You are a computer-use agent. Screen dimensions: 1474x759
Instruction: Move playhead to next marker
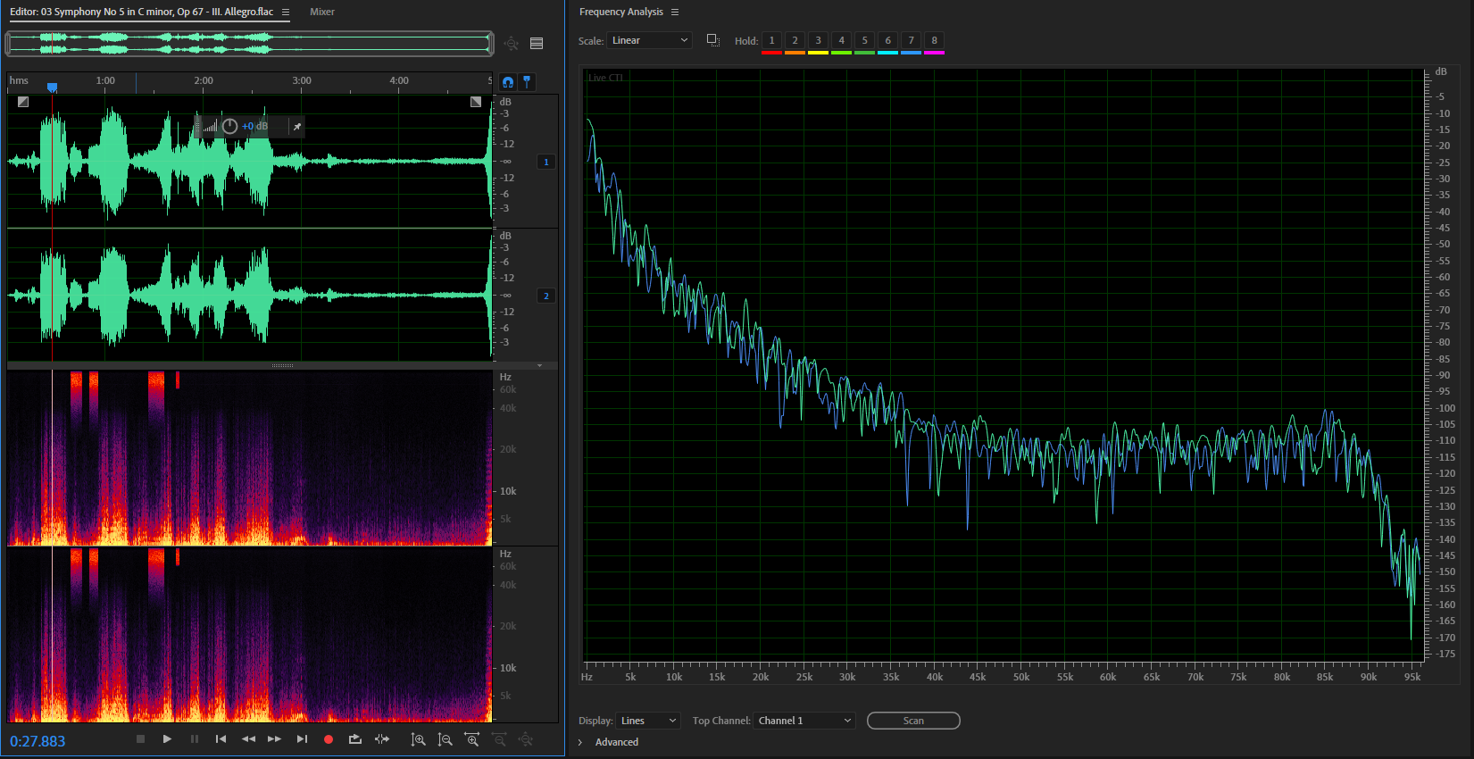[302, 739]
